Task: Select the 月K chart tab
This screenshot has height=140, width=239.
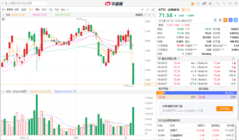Action: tap(44, 10)
